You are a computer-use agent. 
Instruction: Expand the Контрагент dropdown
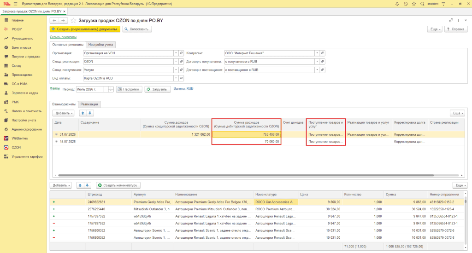pos(317,53)
